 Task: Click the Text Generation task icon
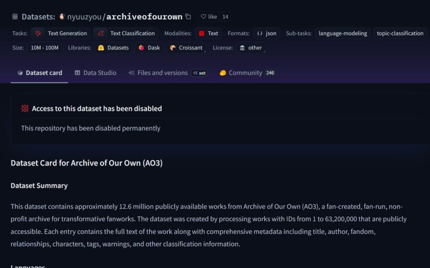(38, 33)
